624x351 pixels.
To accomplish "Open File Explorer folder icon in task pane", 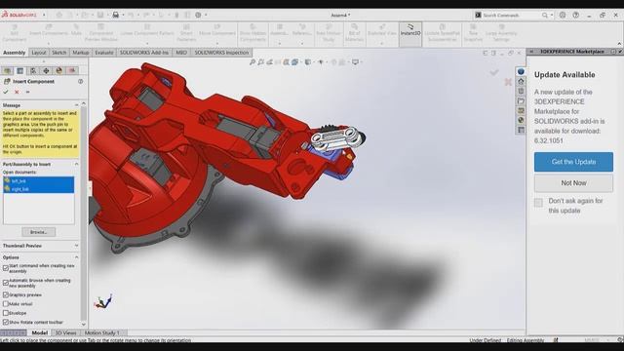I will point(521,101).
